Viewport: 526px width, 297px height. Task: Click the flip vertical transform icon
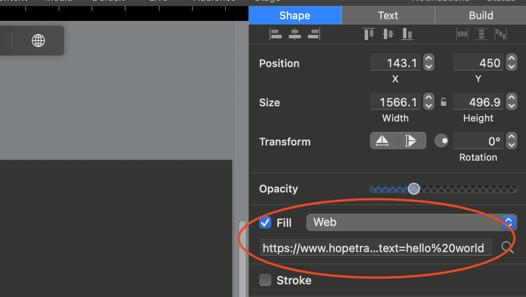[x=412, y=140]
